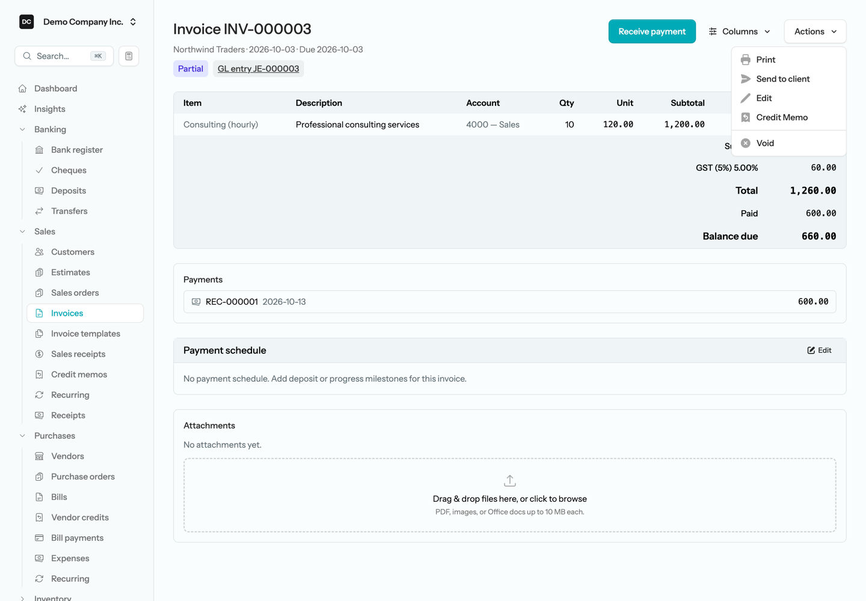The image size is (866, 601).
Task: Click the Vendors storefront icon
Action: (39, 456)
